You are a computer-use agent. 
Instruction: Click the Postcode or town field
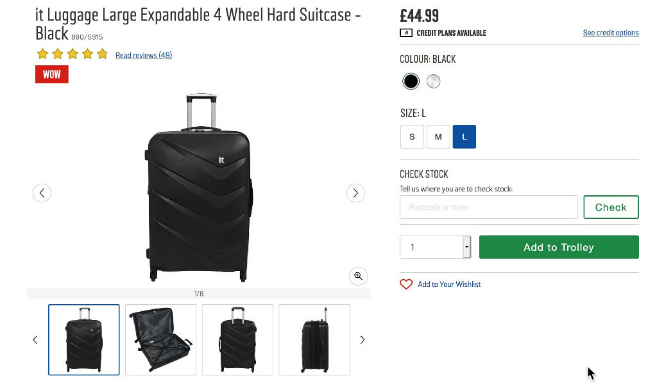488,207
